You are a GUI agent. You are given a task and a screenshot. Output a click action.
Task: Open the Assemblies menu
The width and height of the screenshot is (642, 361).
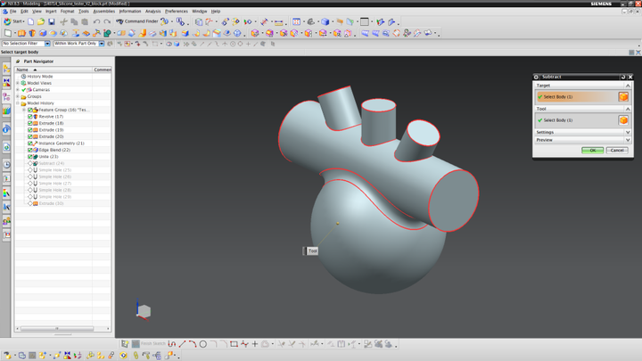click(x=104, y=12)
